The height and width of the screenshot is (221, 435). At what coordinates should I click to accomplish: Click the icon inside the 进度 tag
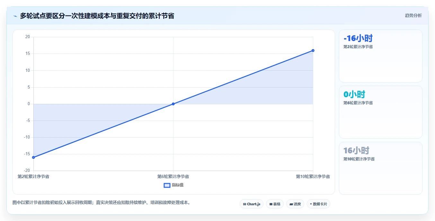tap(291, 204)
